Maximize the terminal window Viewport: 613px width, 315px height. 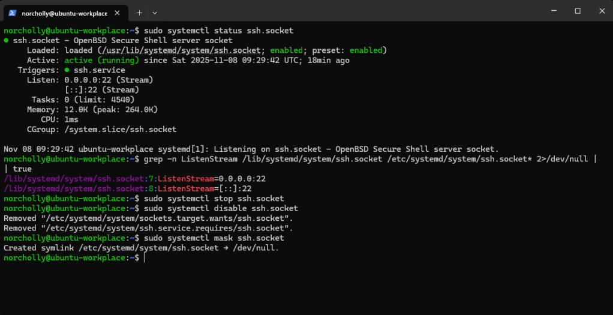578,11
